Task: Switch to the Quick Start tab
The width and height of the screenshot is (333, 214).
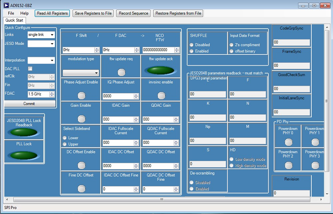Action: pyautogui.click(x=14, y=20)
